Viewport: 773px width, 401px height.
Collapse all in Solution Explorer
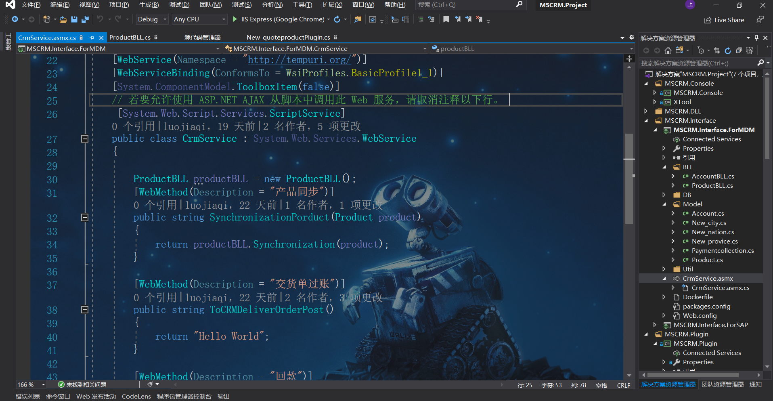click(x=739, y=50)
